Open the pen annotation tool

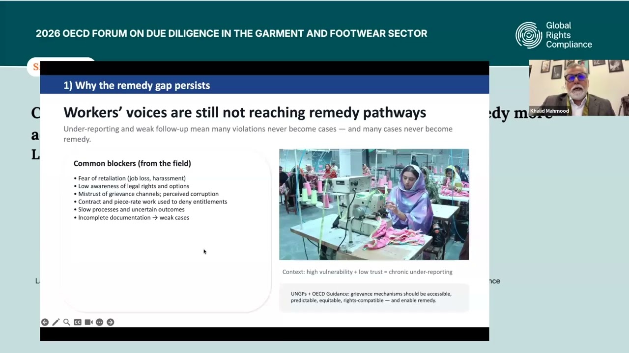(56, 322)
